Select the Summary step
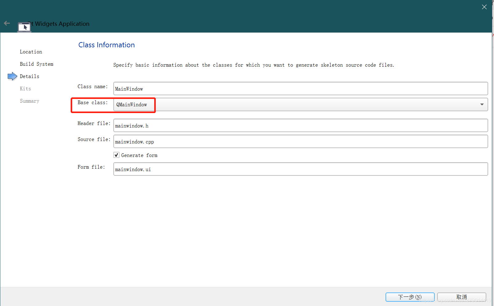This screenshot has height=306, width=494. [29, 101]
